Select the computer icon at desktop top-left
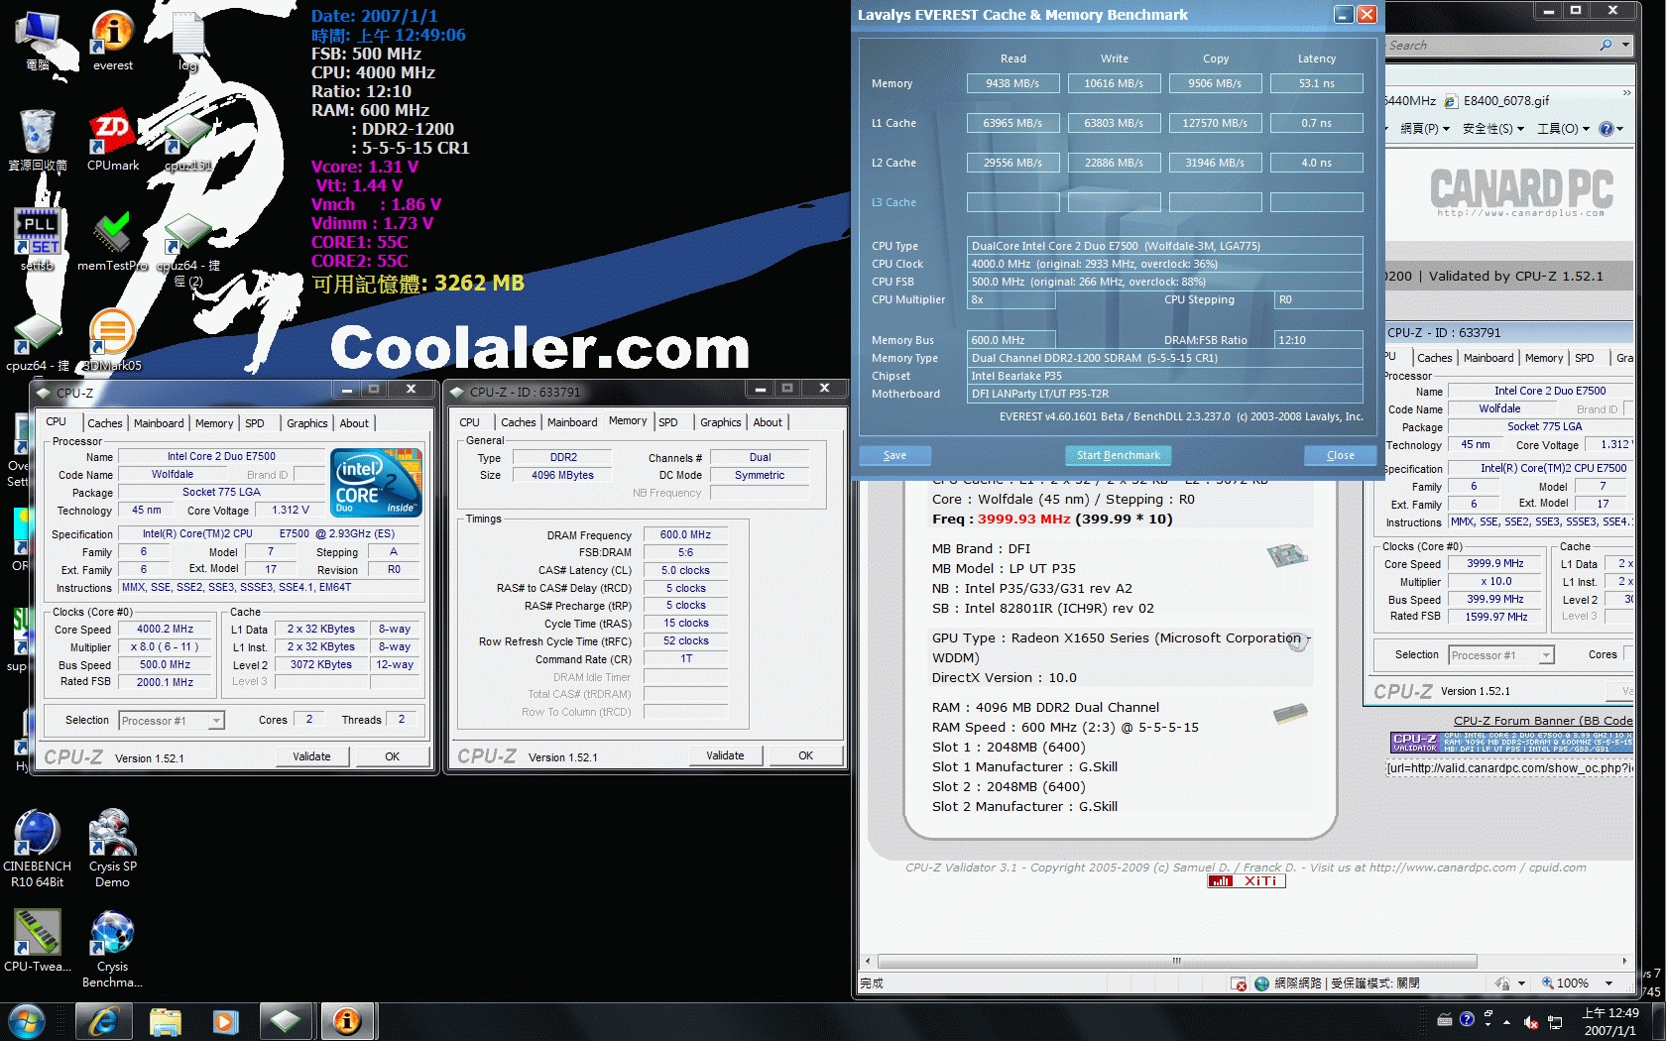 [38, 41]
